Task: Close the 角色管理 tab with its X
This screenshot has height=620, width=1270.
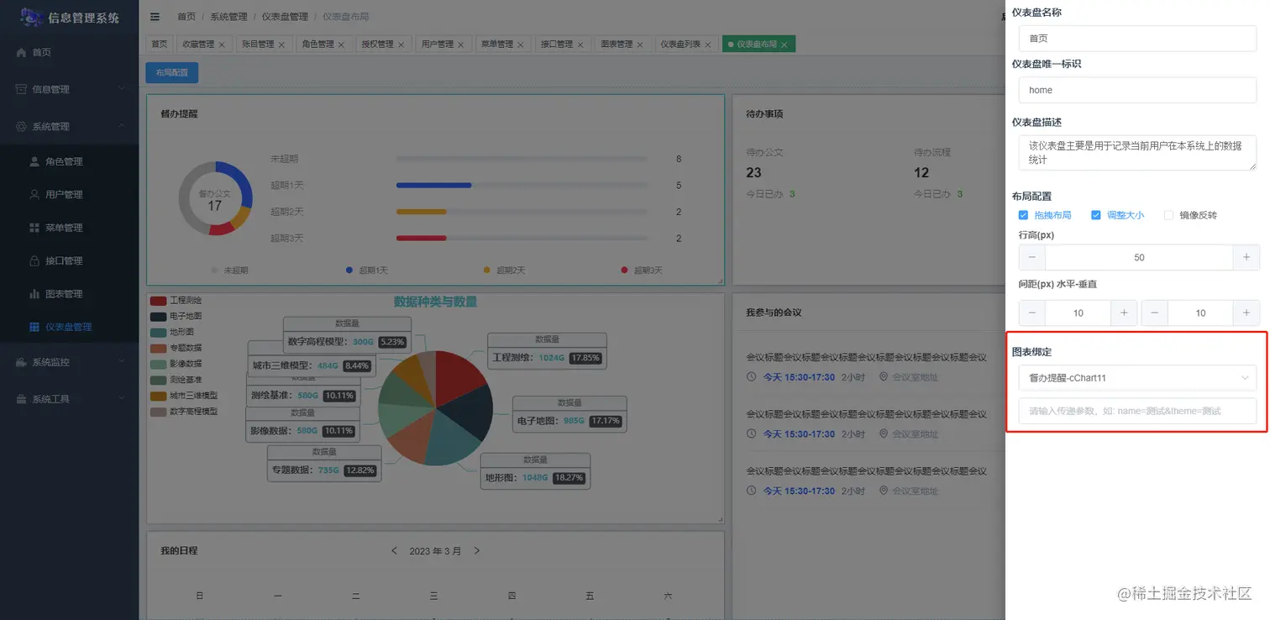Action: (x=342, y=45)
